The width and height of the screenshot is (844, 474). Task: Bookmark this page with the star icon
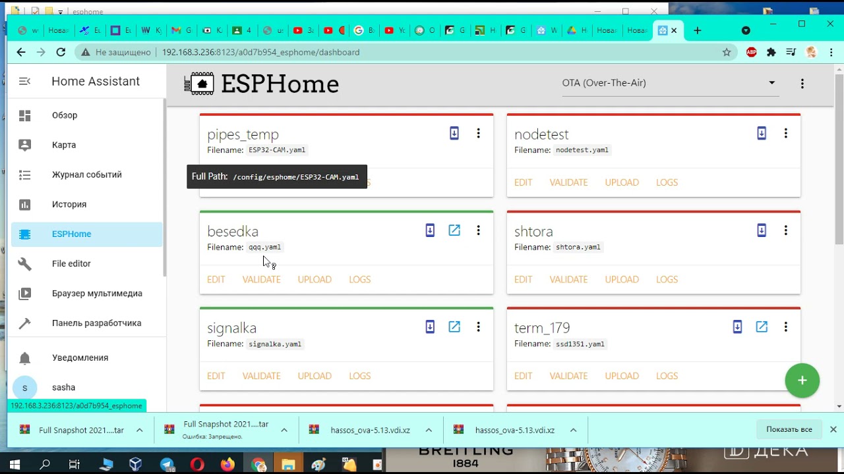coord(727,52)
